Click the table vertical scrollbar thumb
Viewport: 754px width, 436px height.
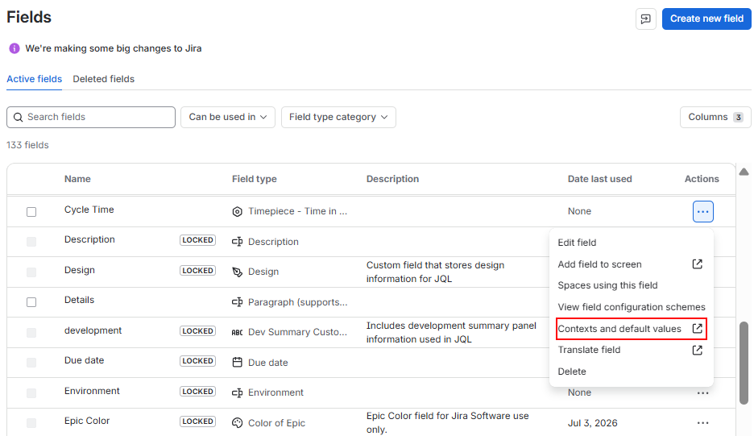[744, 363]
